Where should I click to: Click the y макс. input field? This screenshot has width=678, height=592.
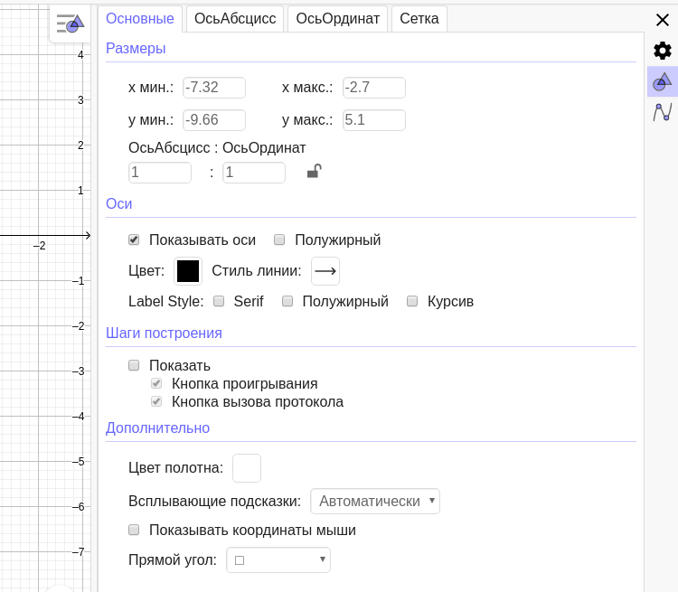[x=374, y=120]
